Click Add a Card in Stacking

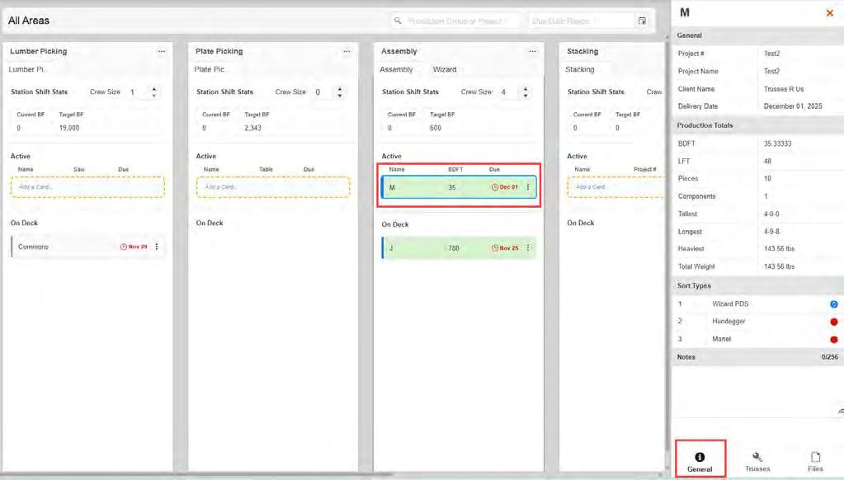[615, 187]
